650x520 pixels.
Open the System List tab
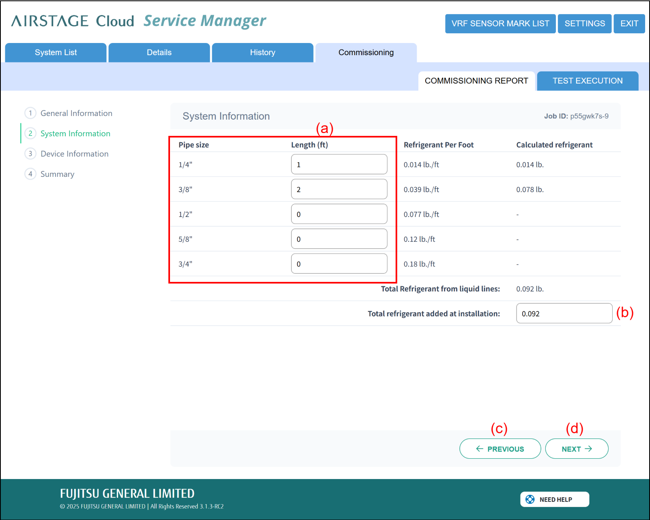click(x=56, y=53)
